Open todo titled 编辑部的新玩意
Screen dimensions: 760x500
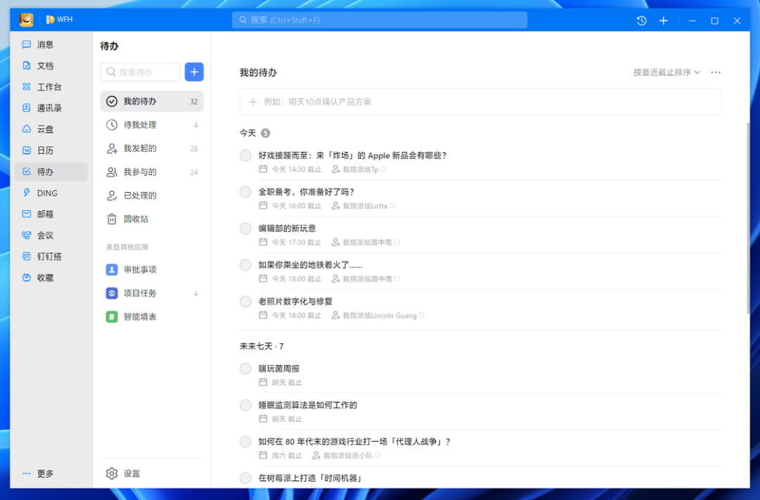(287, 228)
